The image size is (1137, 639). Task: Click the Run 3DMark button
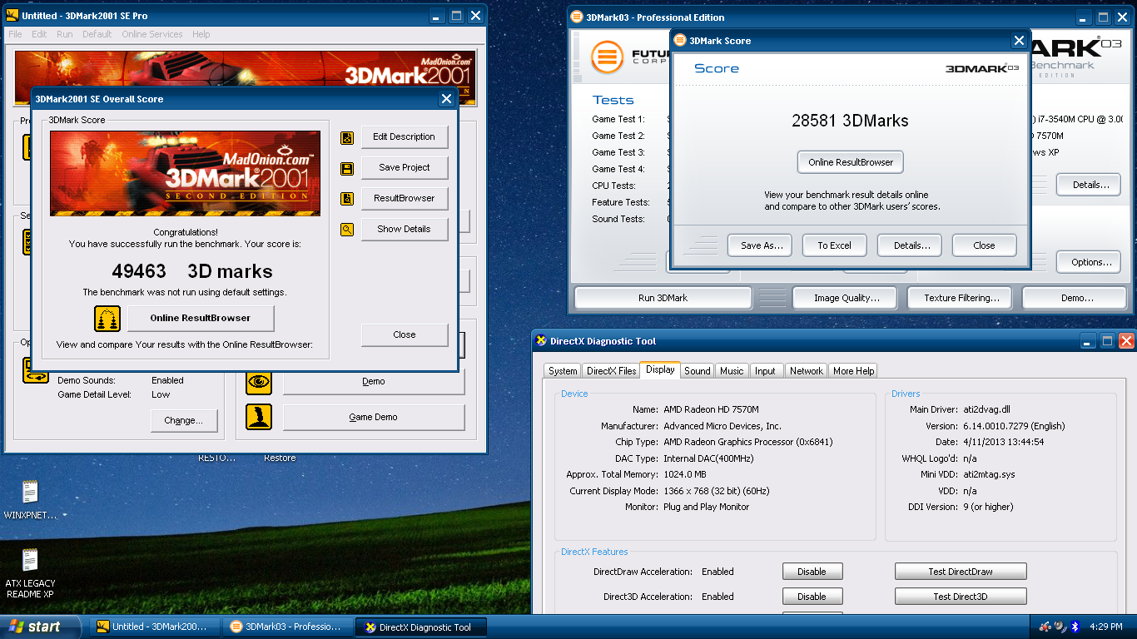(x=663, y=298)
